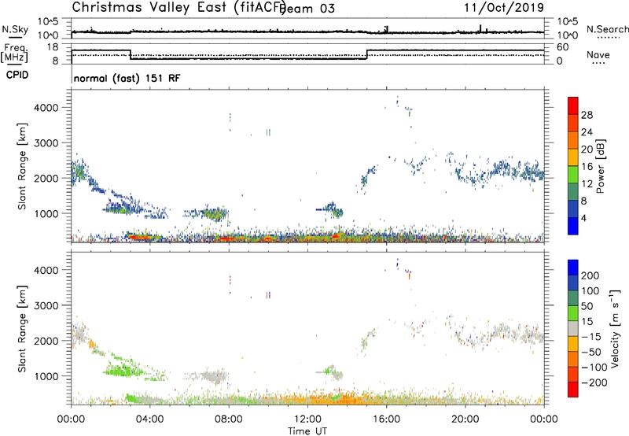Click the date '11/Oct/2019'

[504, 8]
